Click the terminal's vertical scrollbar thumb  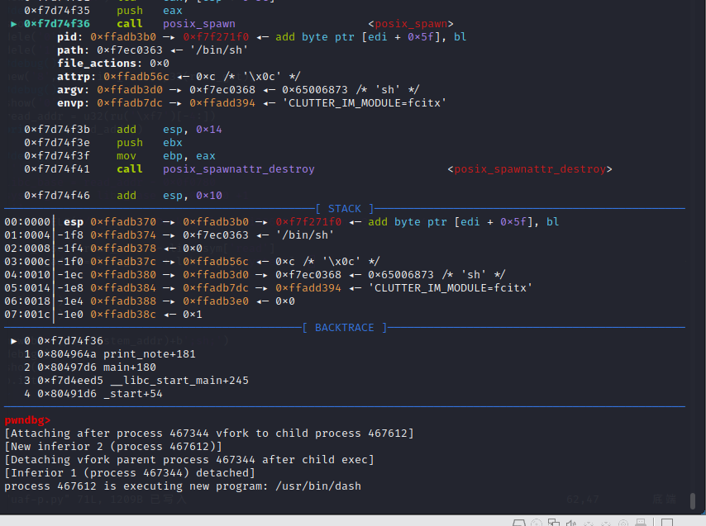click(693, 500)
